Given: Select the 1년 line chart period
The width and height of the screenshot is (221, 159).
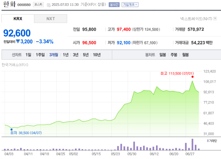Looking at the screenshot, I should [x=65, y=55].
